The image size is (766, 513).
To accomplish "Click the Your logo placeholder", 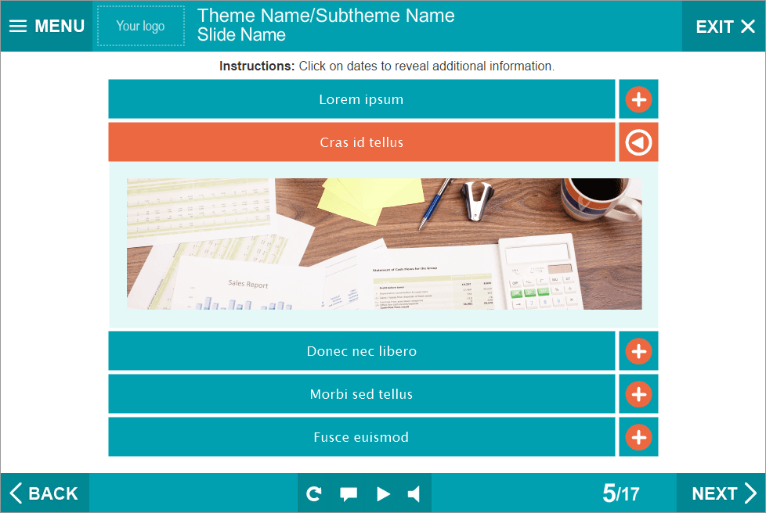I will click(141, 26).
